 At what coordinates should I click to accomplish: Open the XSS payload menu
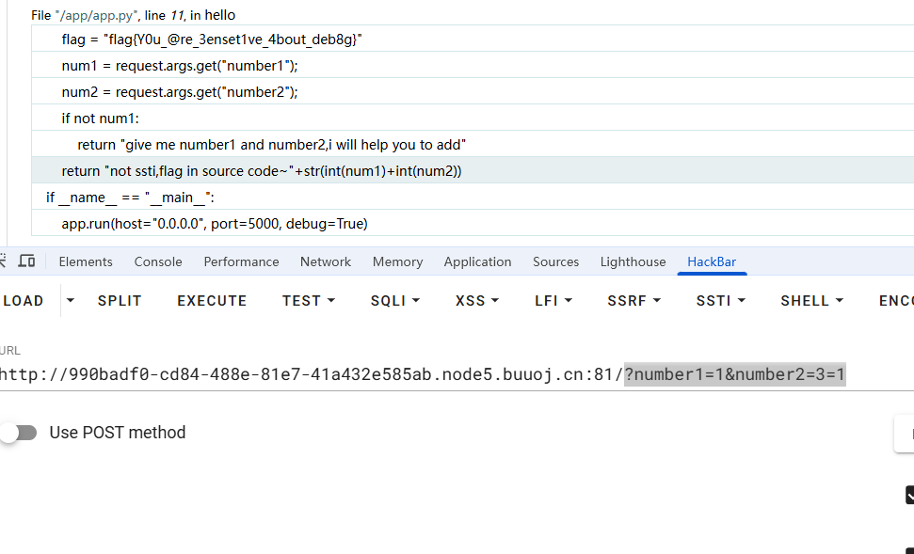pos(477,301)
